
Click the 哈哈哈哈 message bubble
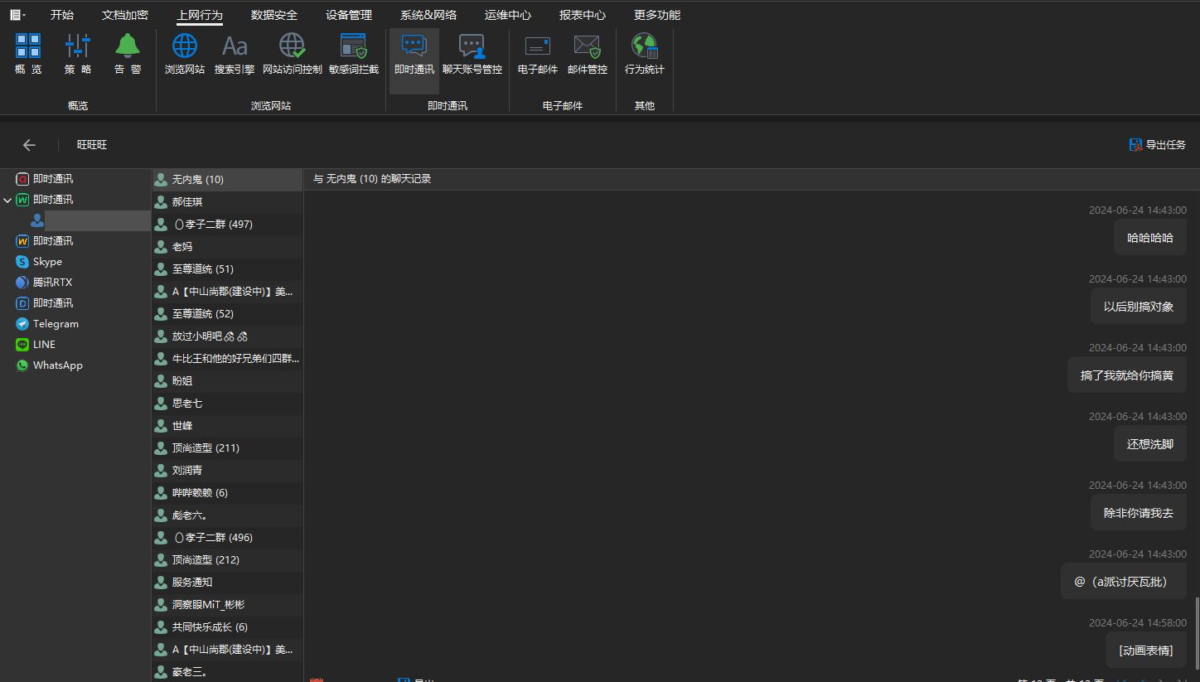(x=1150, y=238)
